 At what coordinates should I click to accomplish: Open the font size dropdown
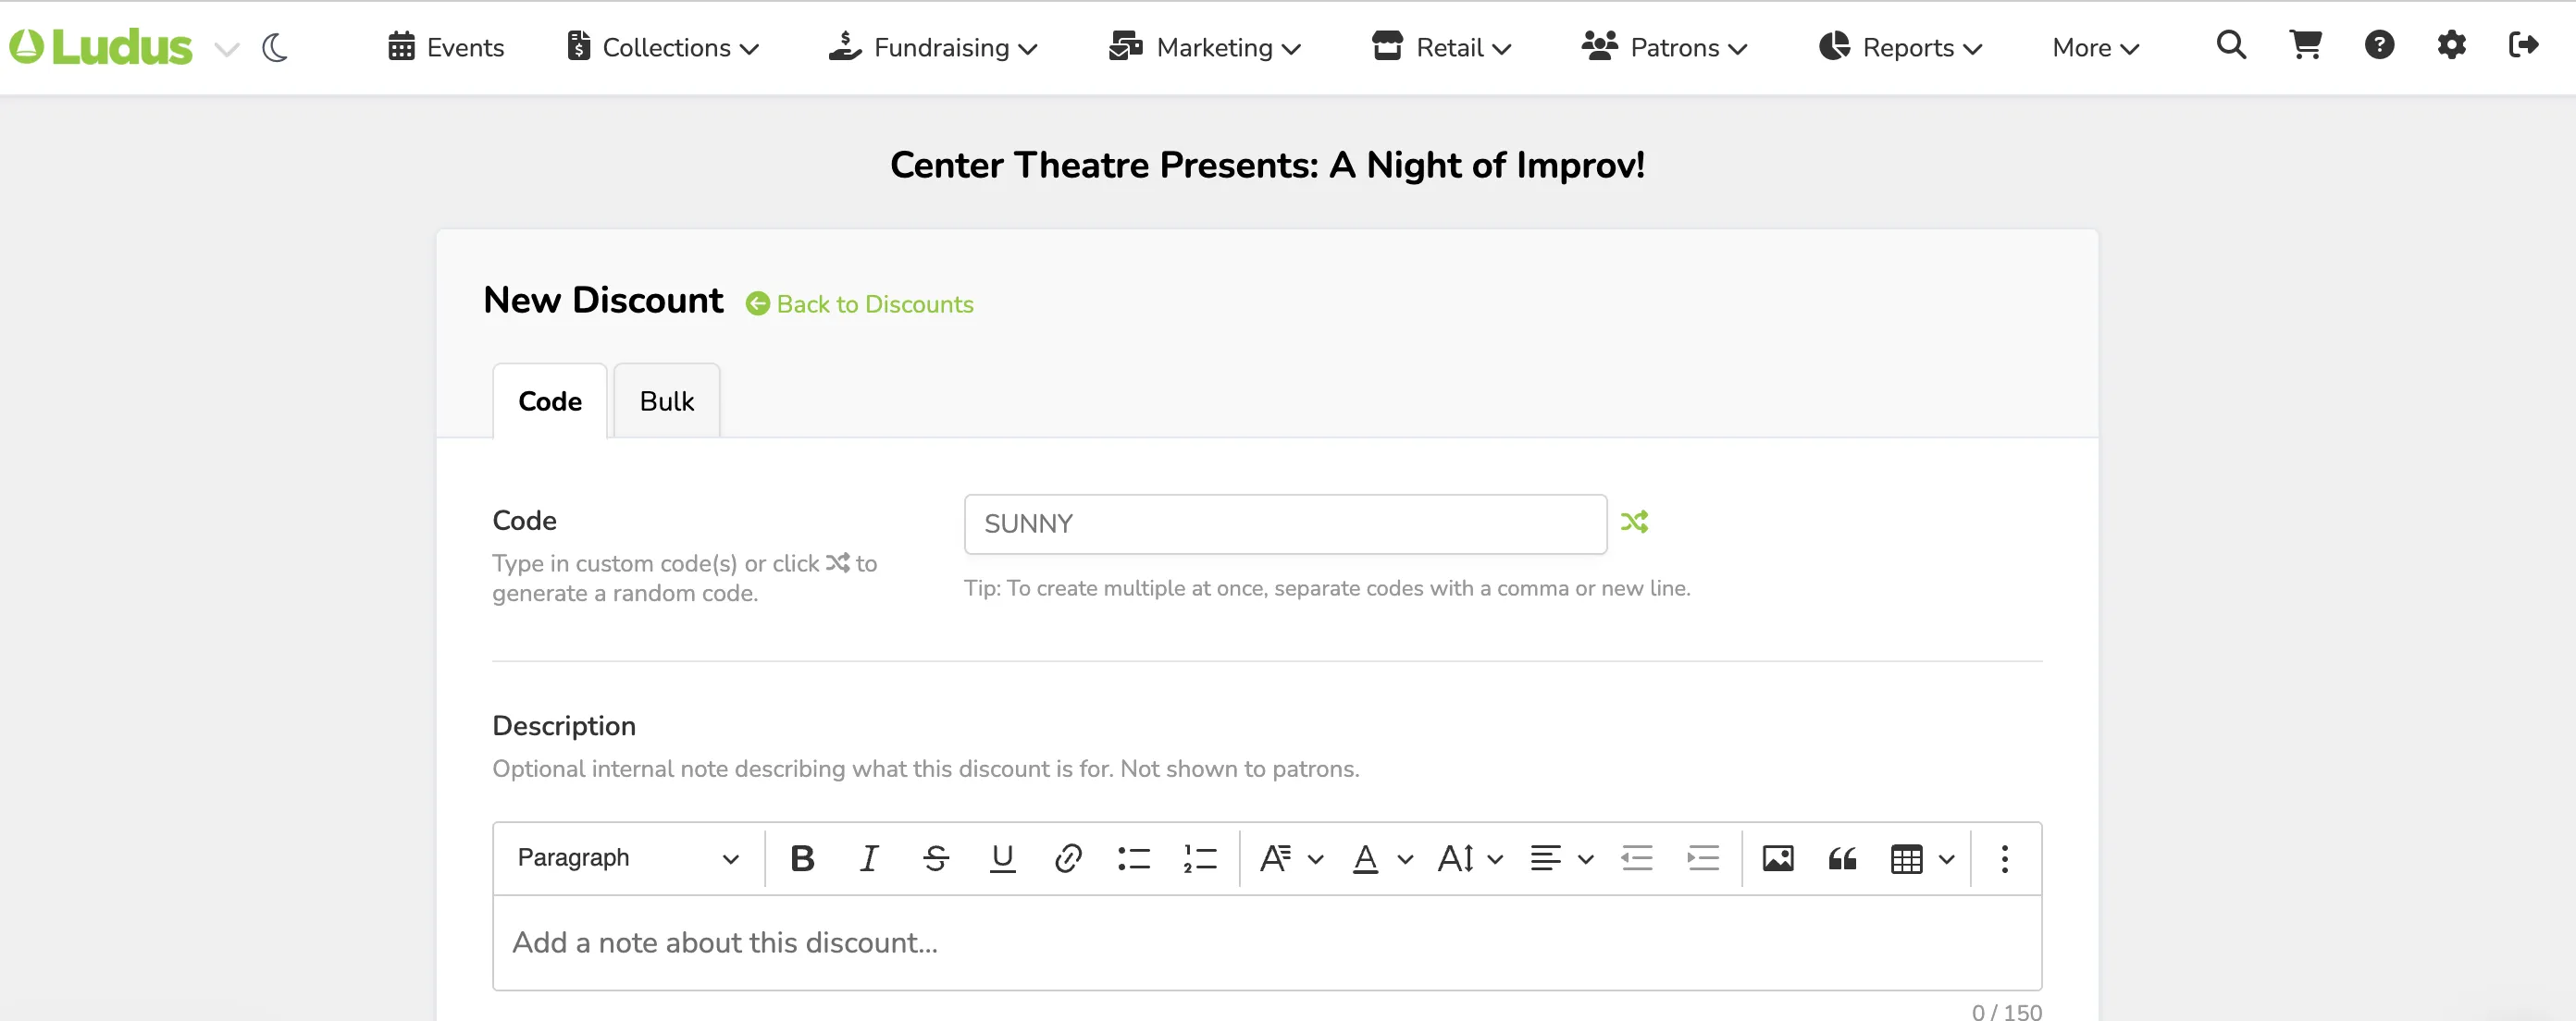coord(1470,858)
